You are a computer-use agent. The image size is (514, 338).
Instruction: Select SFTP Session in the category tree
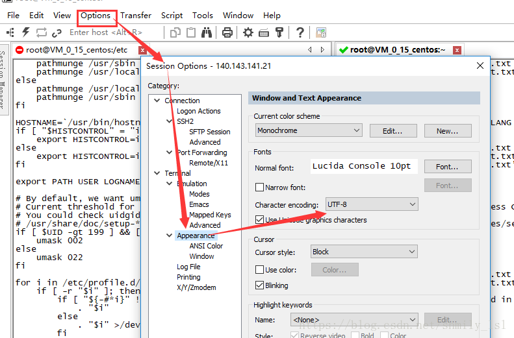pos(210,132)
